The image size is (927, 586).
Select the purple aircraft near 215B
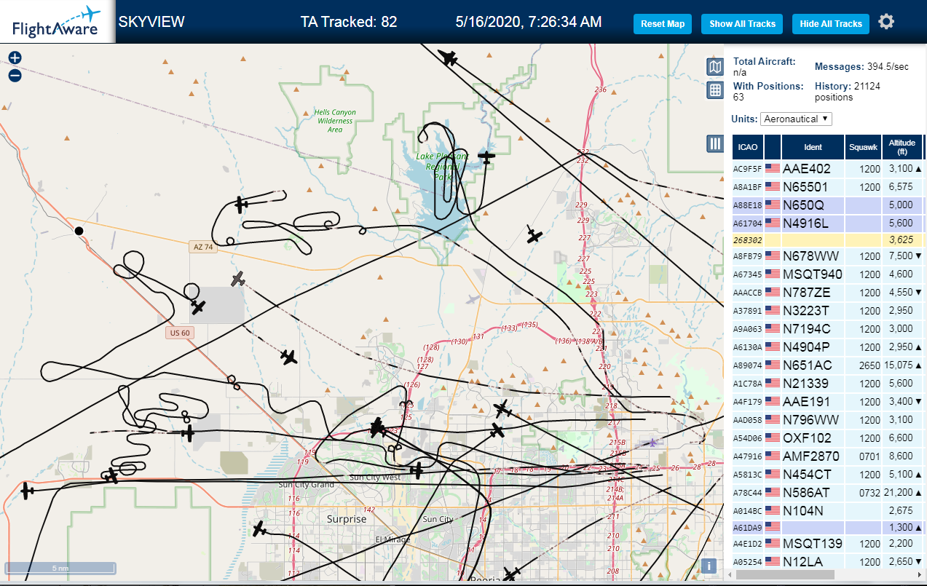653,442
